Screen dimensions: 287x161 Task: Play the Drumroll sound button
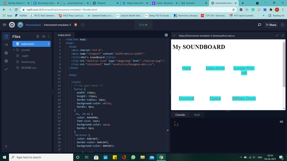point(186,98)
